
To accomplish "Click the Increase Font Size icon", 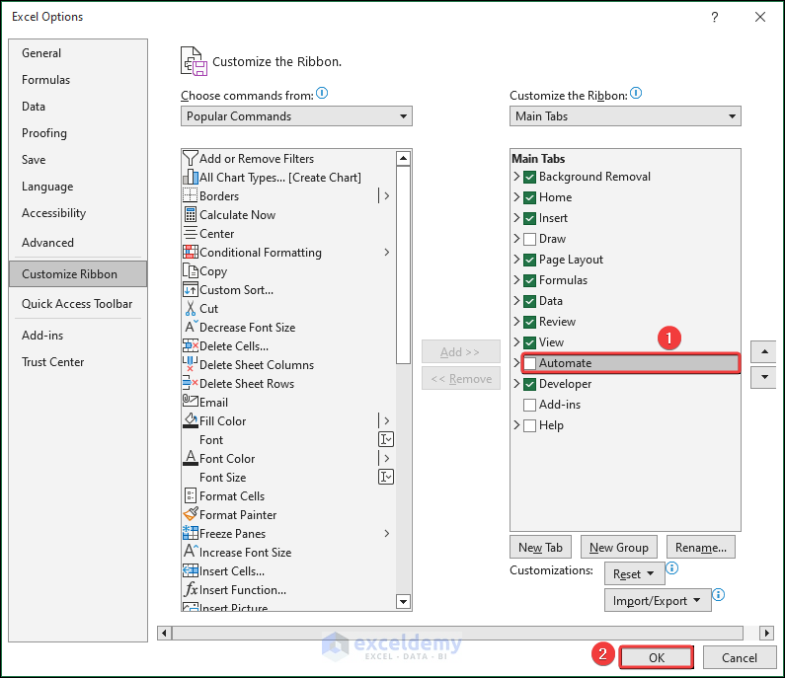I will [192, 552].
